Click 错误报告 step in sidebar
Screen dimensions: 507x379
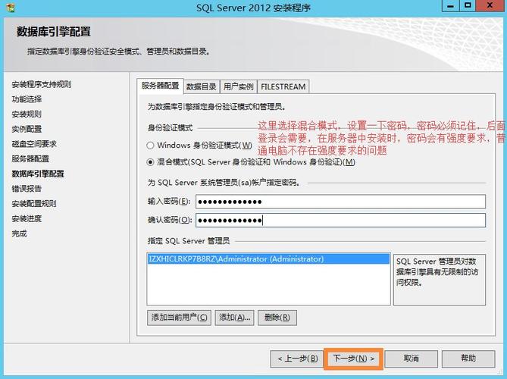click(x=27, y=189)
